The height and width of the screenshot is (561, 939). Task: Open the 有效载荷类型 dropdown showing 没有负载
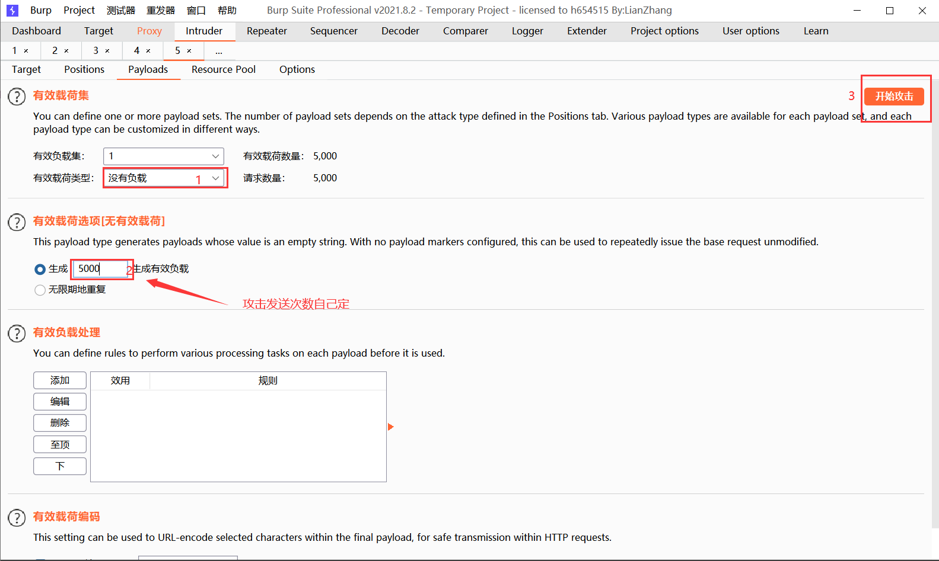coord(164,178)
